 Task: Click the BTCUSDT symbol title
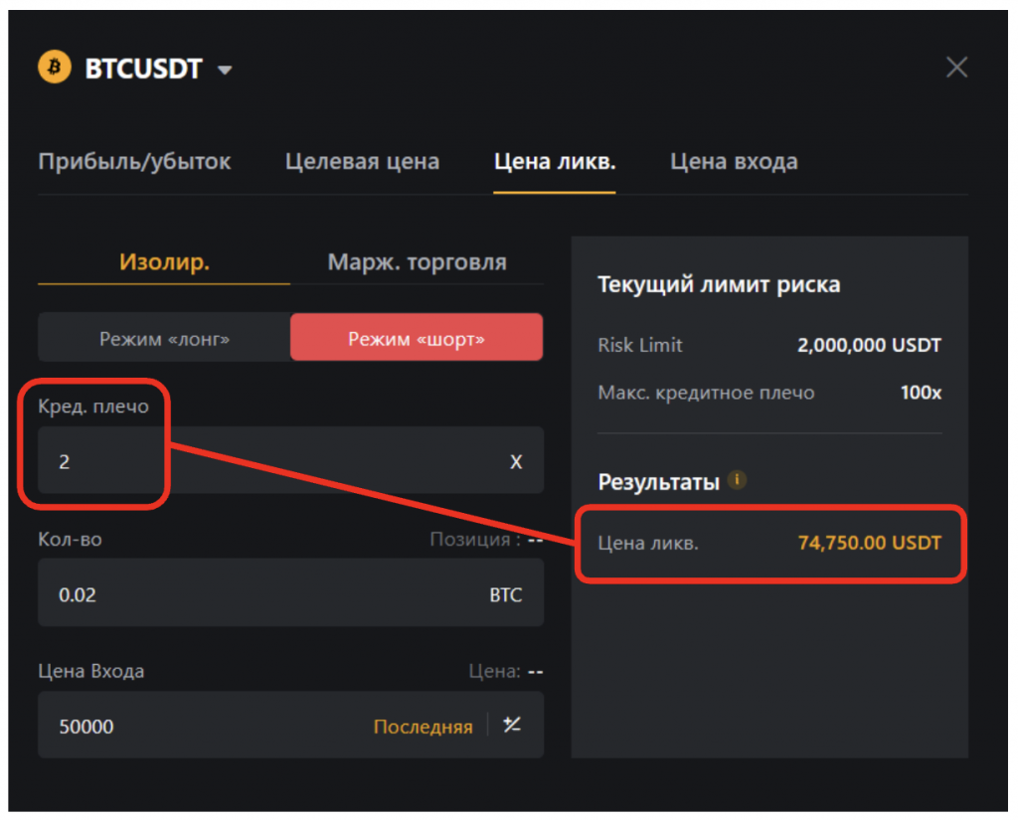point(143,69)
